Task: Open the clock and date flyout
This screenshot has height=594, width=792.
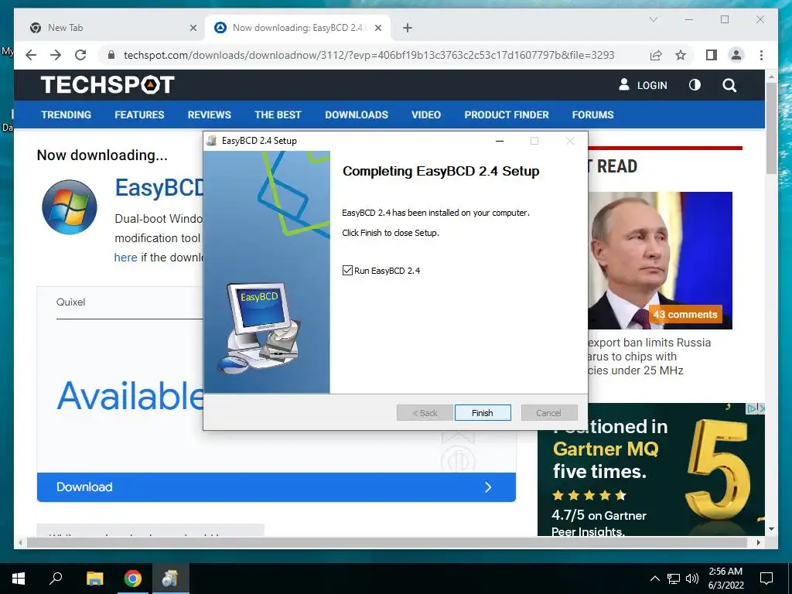Action: pos(725,579)
